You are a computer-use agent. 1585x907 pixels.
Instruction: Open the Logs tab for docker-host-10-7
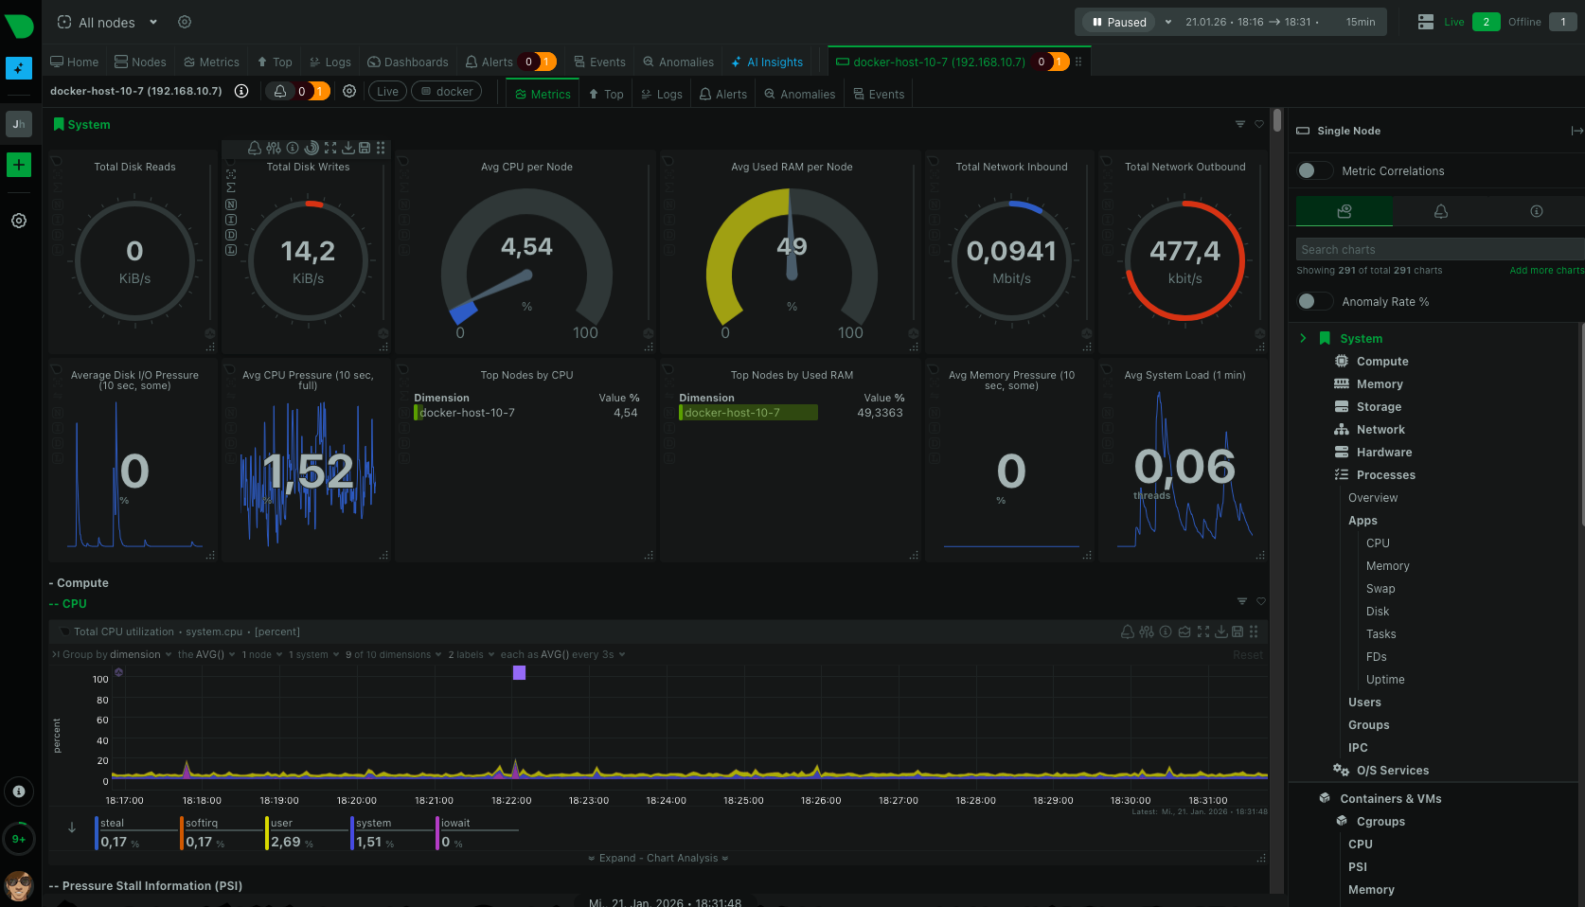[661, 93]
